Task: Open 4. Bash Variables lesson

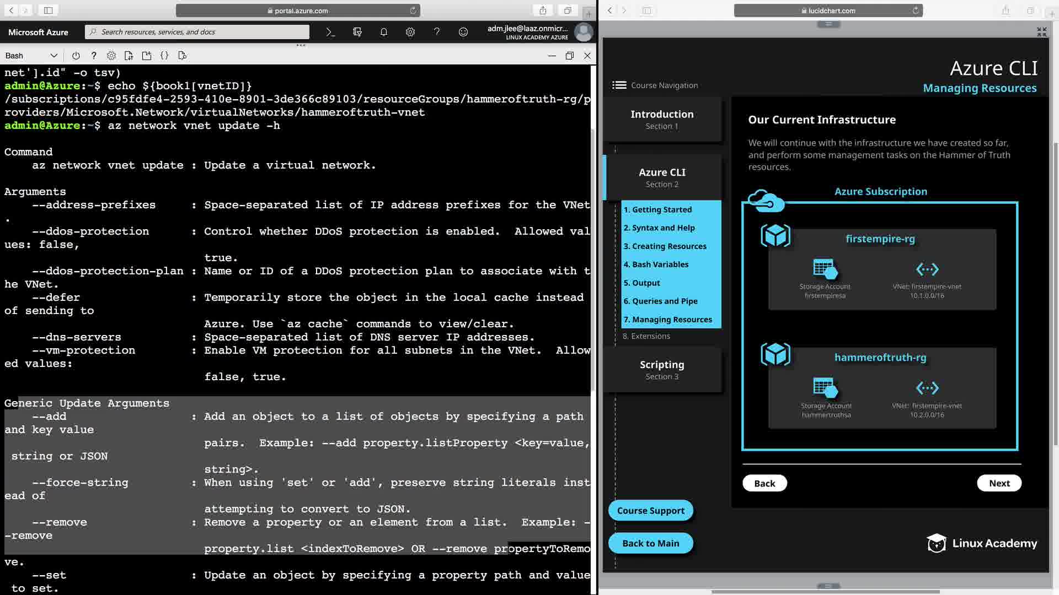Action: pos(656,264)
